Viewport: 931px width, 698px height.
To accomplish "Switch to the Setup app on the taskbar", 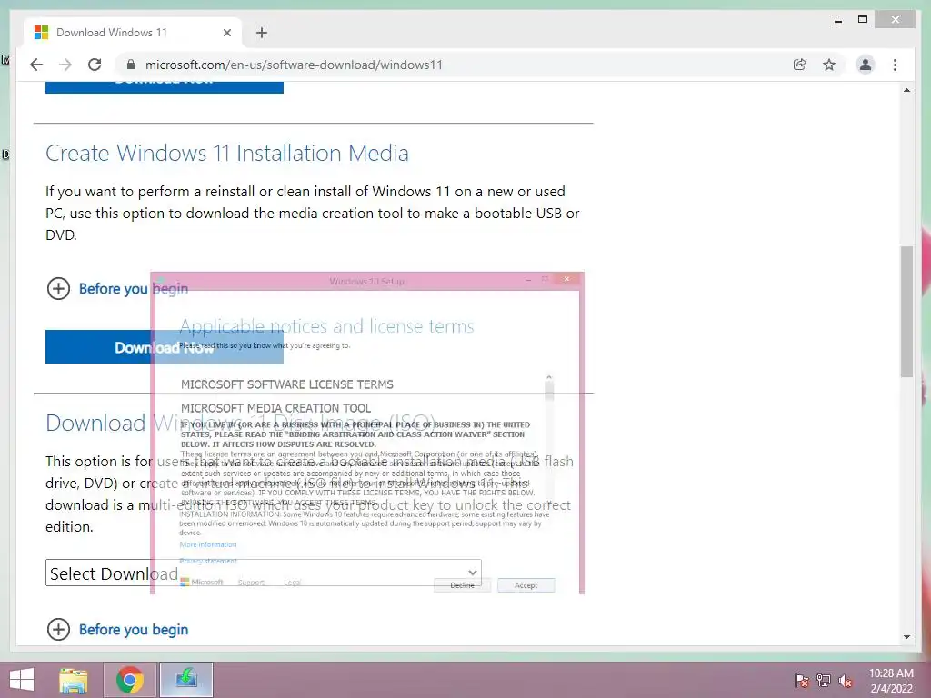I will (x=185, y=680).
